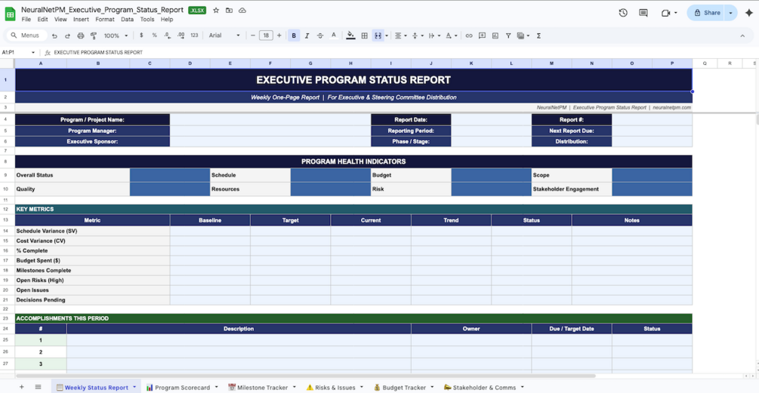Toggle italic formatting in toolbar
759x393 pixels.
(x=307, y=36)
